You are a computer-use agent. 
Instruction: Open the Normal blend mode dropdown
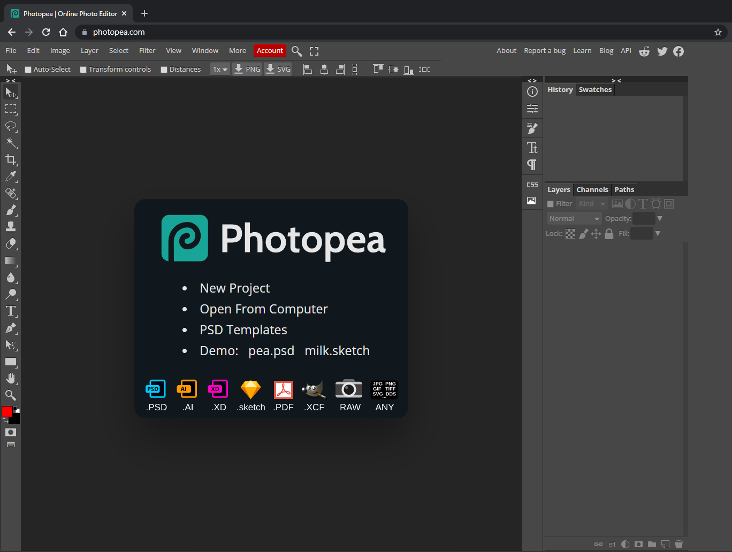pos(574,218)
